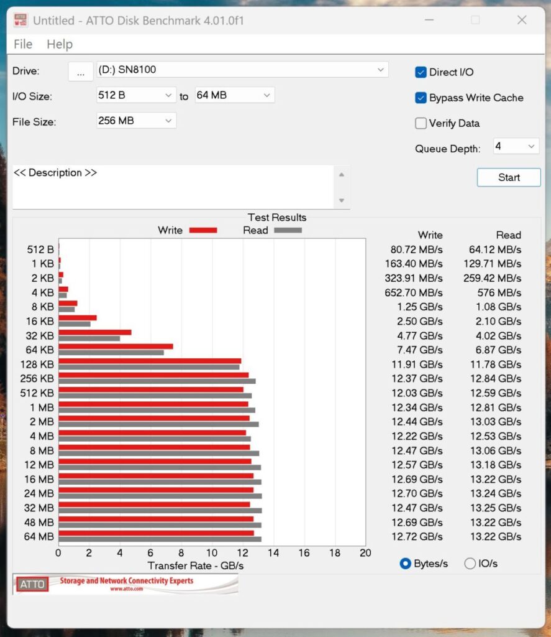Close the ATTO Disk Benchmark window
Screen dimensions: 551x637
click(x=522, y=20)
